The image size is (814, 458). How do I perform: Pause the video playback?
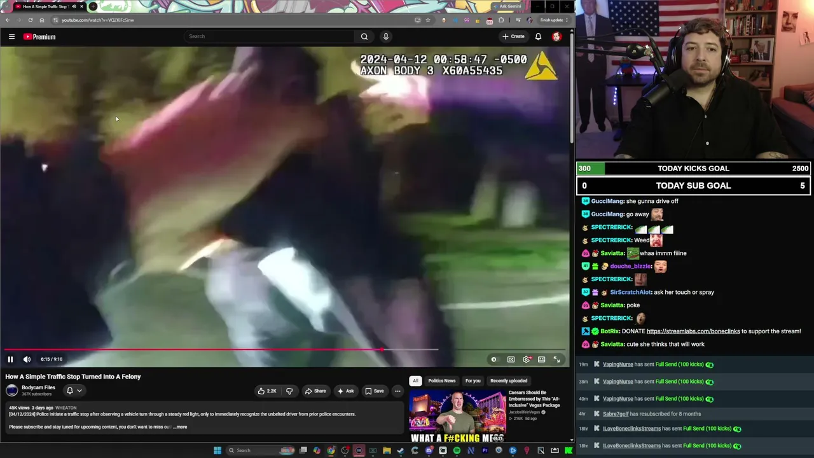pyautogui.click(x=10, y=359)
